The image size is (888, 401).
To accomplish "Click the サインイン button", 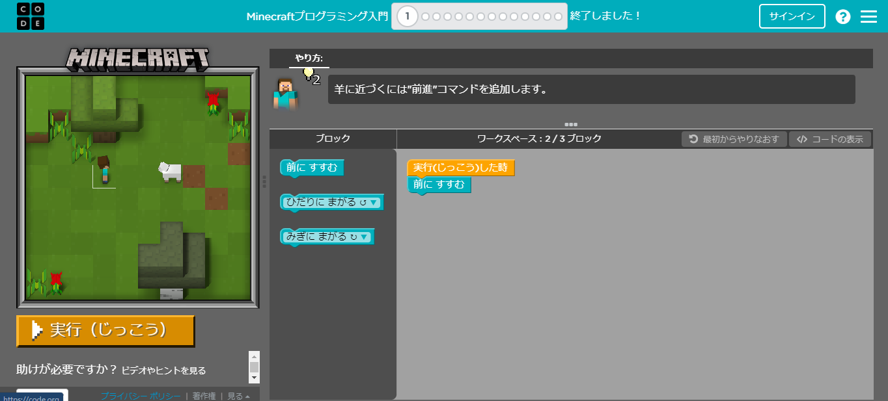I will tap(792, 16).
